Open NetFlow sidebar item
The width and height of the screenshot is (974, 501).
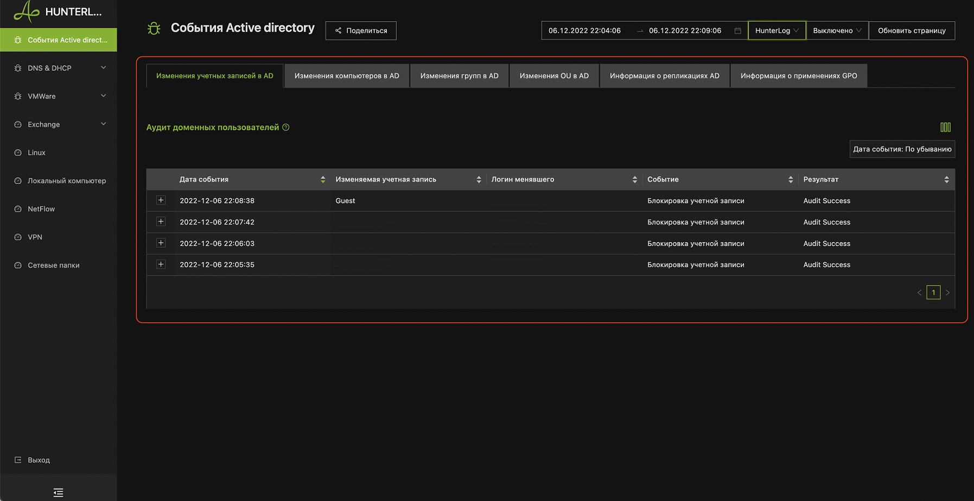click(x=59, y=209)
